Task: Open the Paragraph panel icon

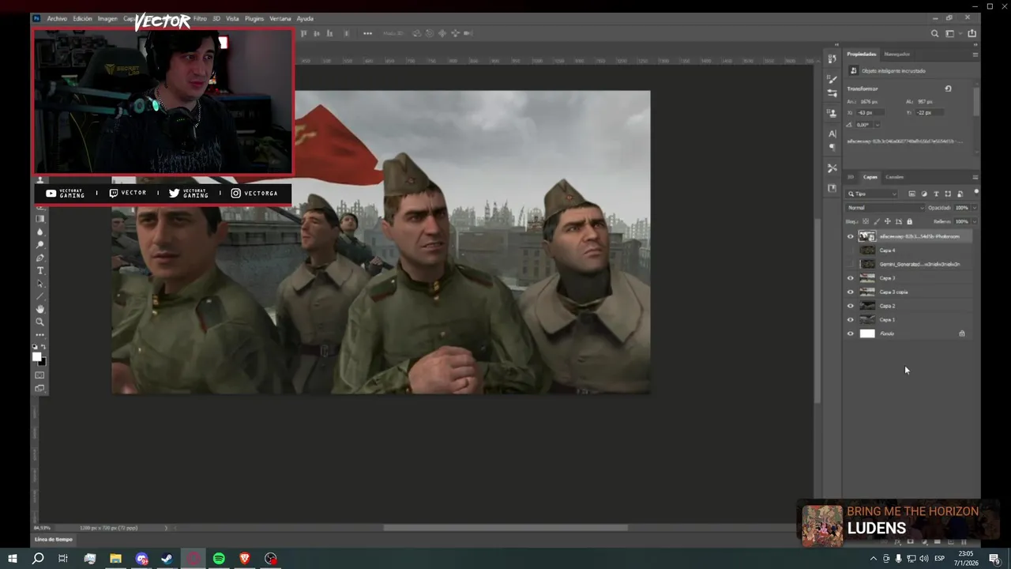Action: [x=832, y=148]
